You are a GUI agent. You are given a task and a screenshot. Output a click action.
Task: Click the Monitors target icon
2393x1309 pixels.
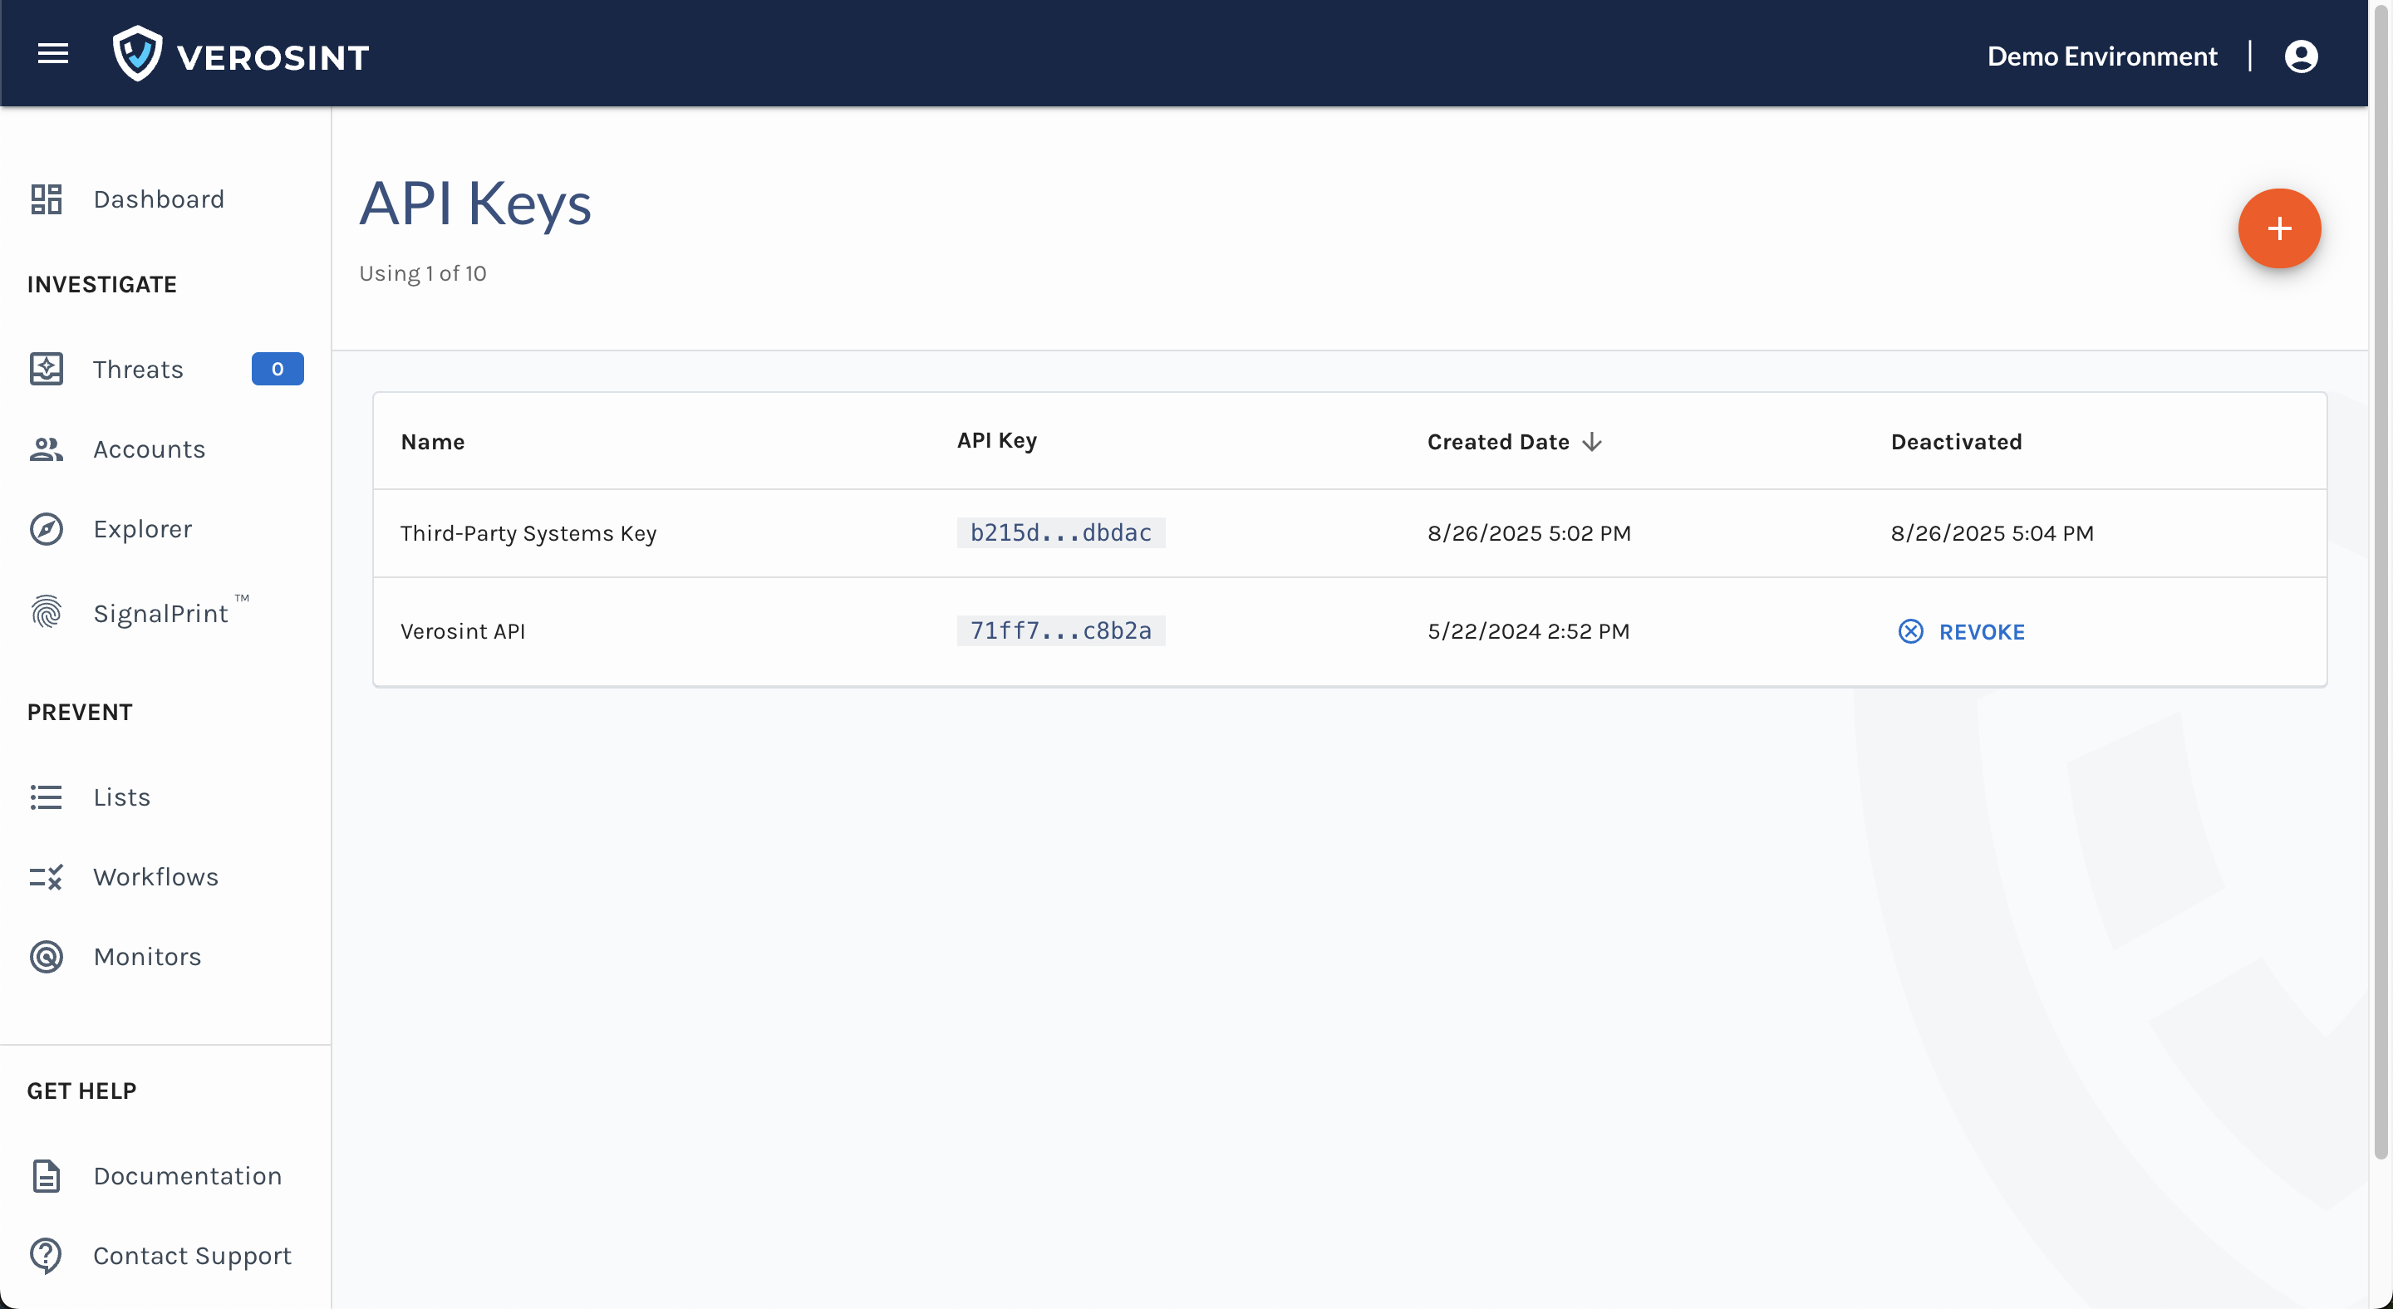pyautogui.click(x=47, y=956)
